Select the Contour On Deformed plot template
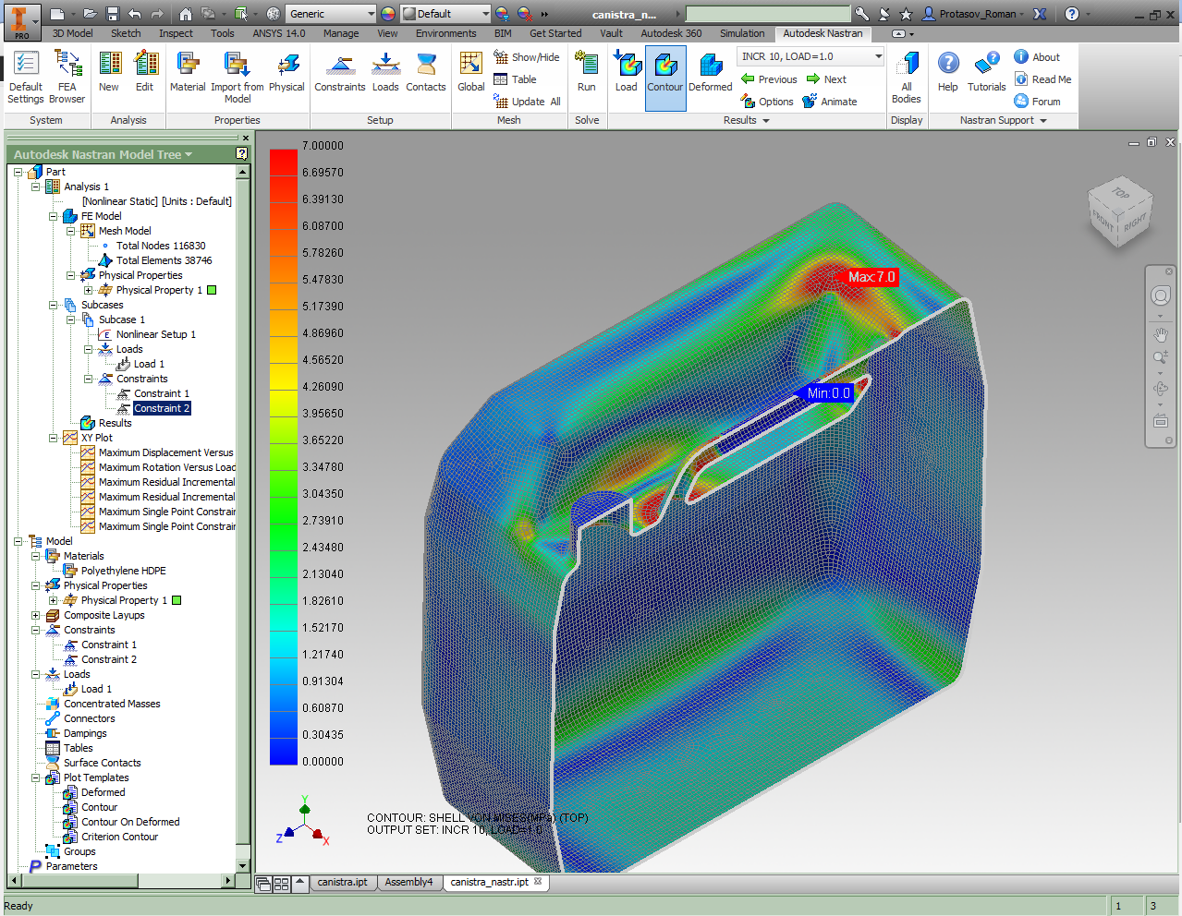1182x916 pixels. (x=130, y=822)
